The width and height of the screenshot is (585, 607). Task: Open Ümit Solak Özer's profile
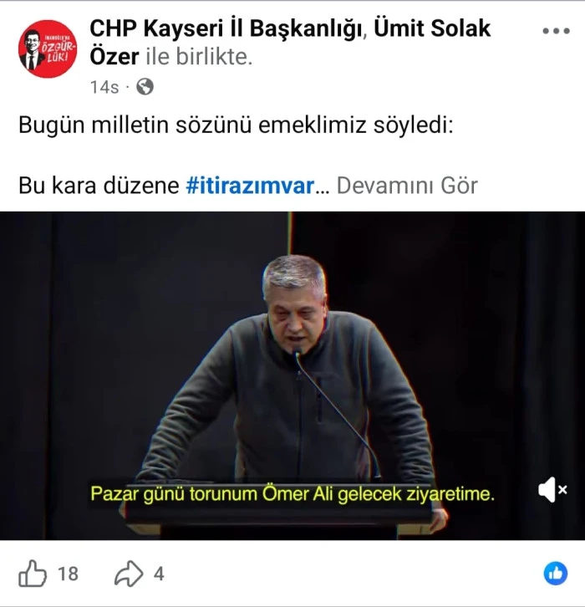pyautogui.click(x=290, y=43)
